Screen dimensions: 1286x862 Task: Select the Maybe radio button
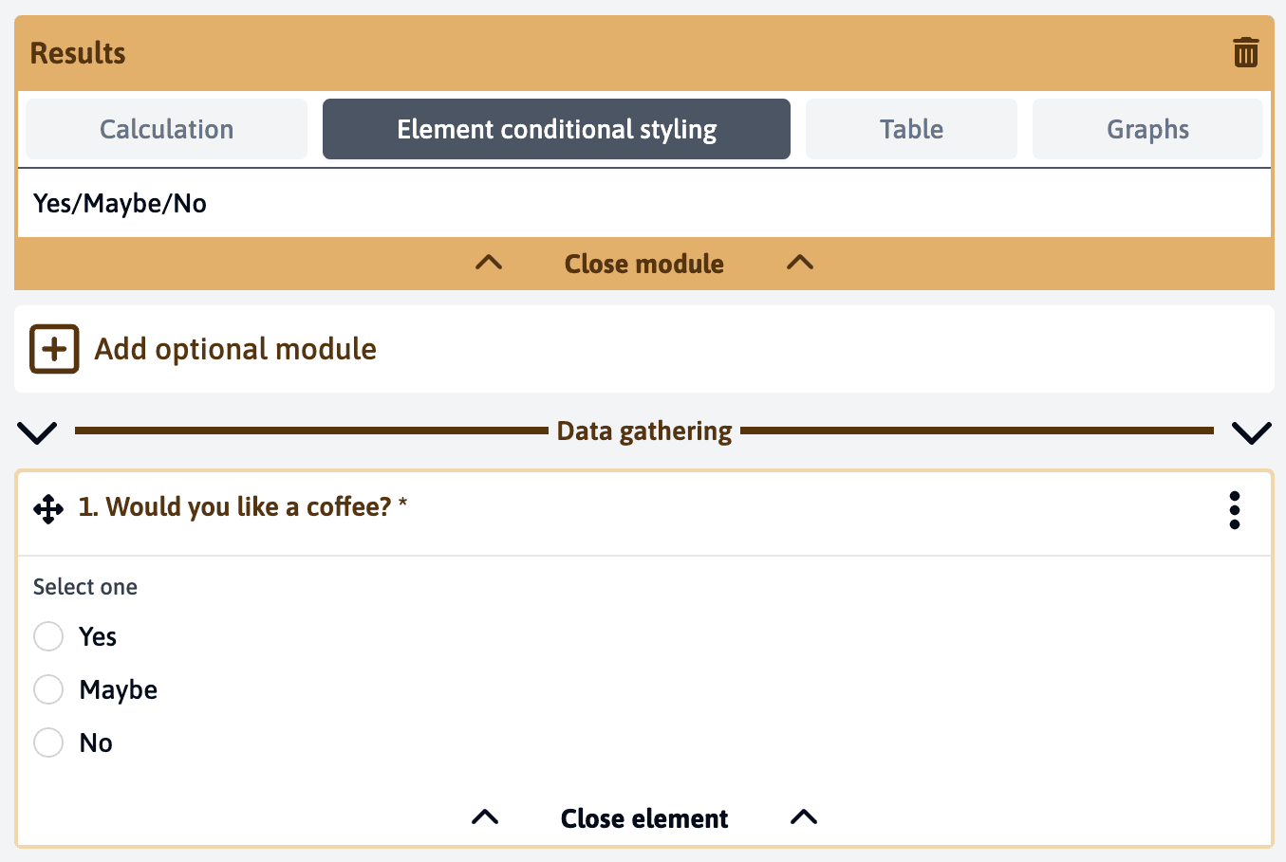(48, 689)
